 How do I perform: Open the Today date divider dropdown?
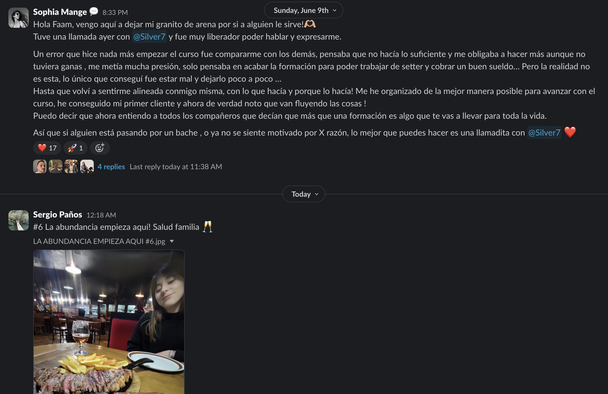[303, 194]
